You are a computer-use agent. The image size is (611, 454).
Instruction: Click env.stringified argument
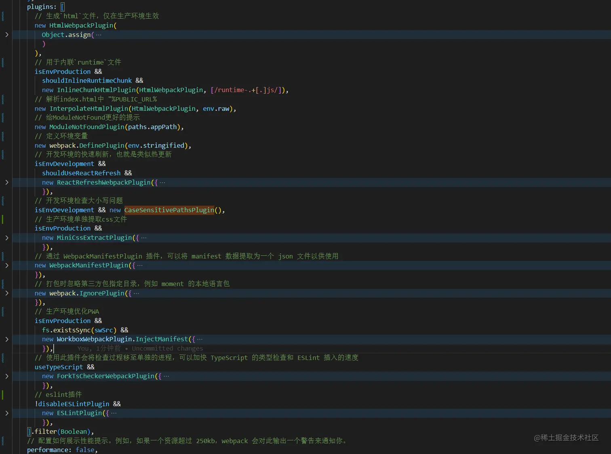(156, 145)
